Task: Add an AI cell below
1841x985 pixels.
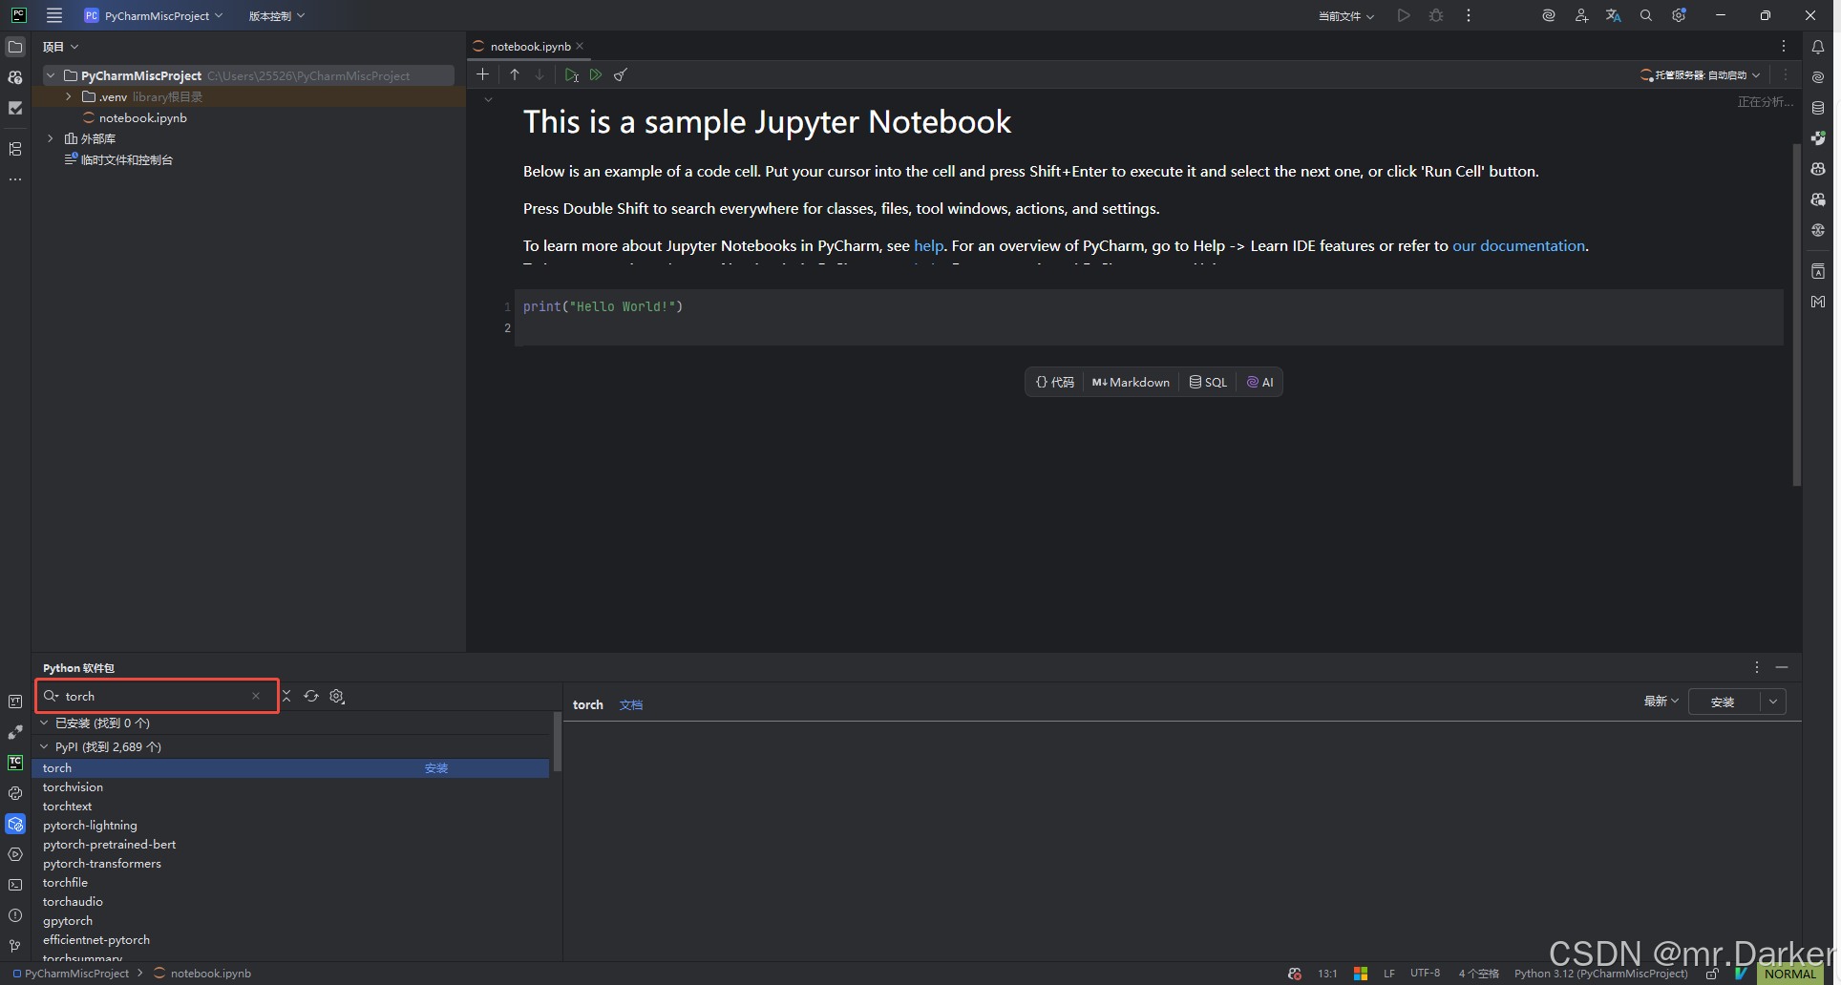Action: click(1260, 382)
